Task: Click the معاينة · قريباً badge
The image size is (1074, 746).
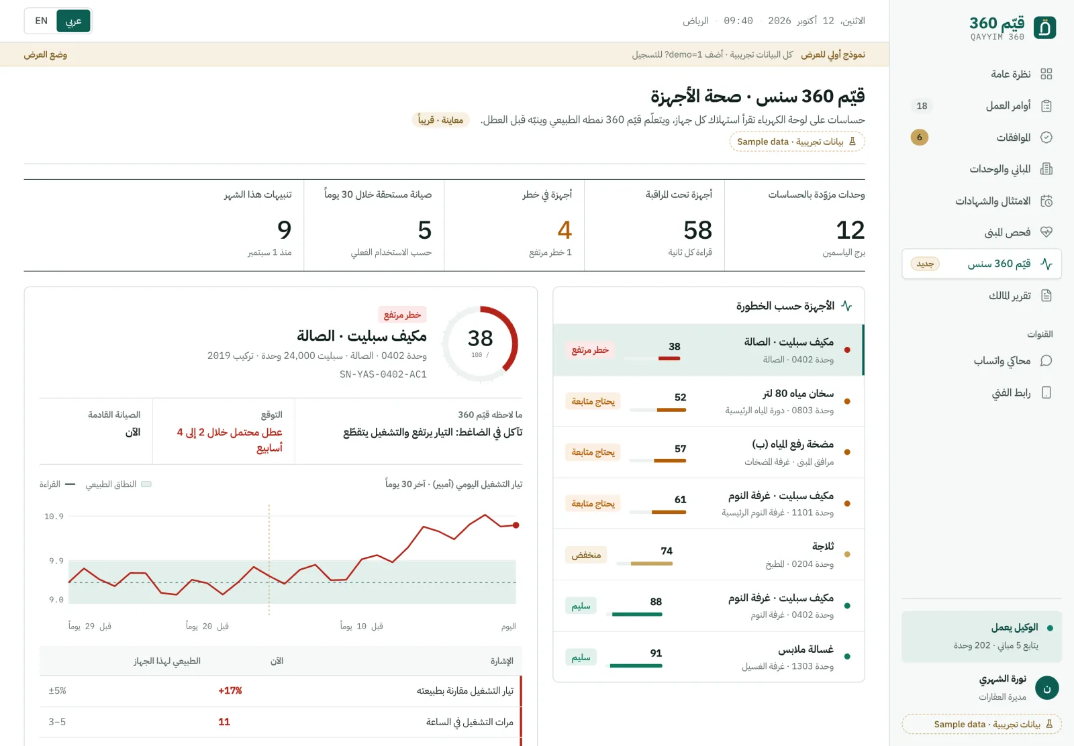Action: (x=440, y=120)
